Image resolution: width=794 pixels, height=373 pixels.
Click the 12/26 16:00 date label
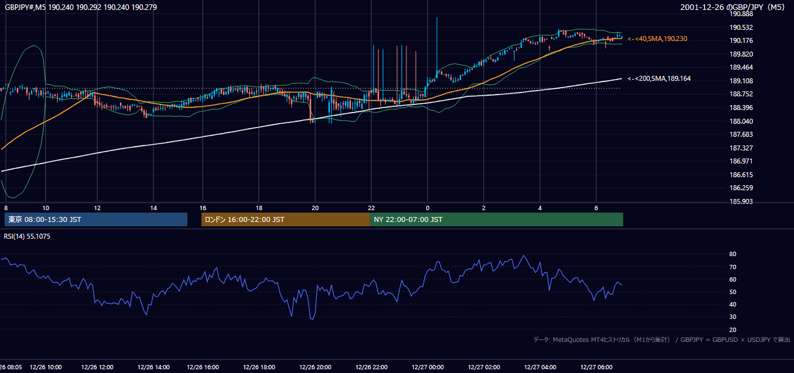click(203, 367)
